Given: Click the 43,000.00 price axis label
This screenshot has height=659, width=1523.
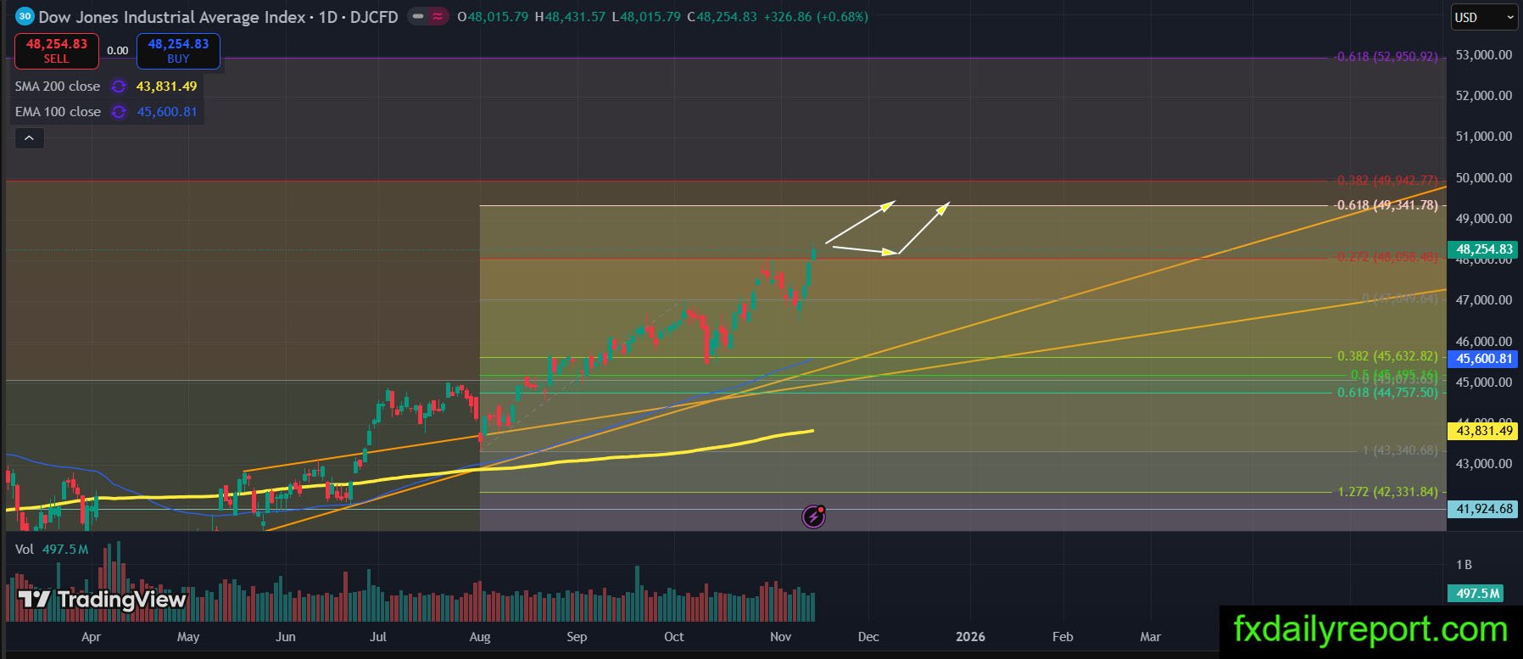Looking at the screenshot, I should point(1484,464).
